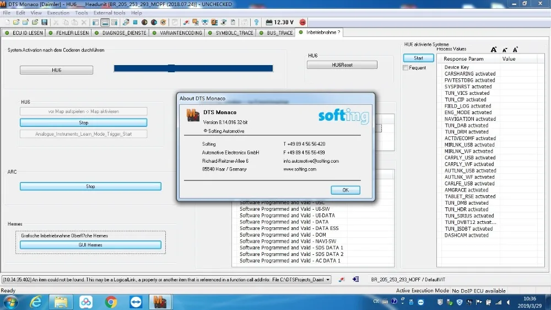
Task: Click the blue progress bar slider
Action: tap(193, 68)
